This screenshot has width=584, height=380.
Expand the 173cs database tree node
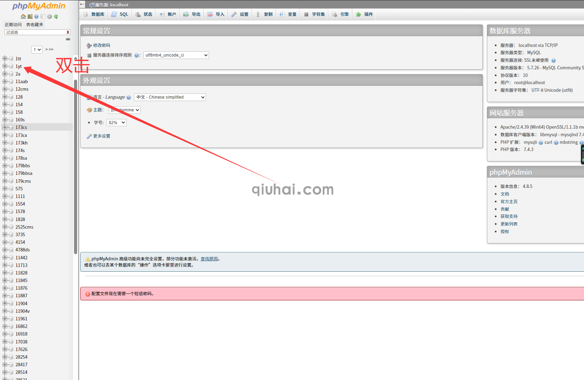point(5,127)
